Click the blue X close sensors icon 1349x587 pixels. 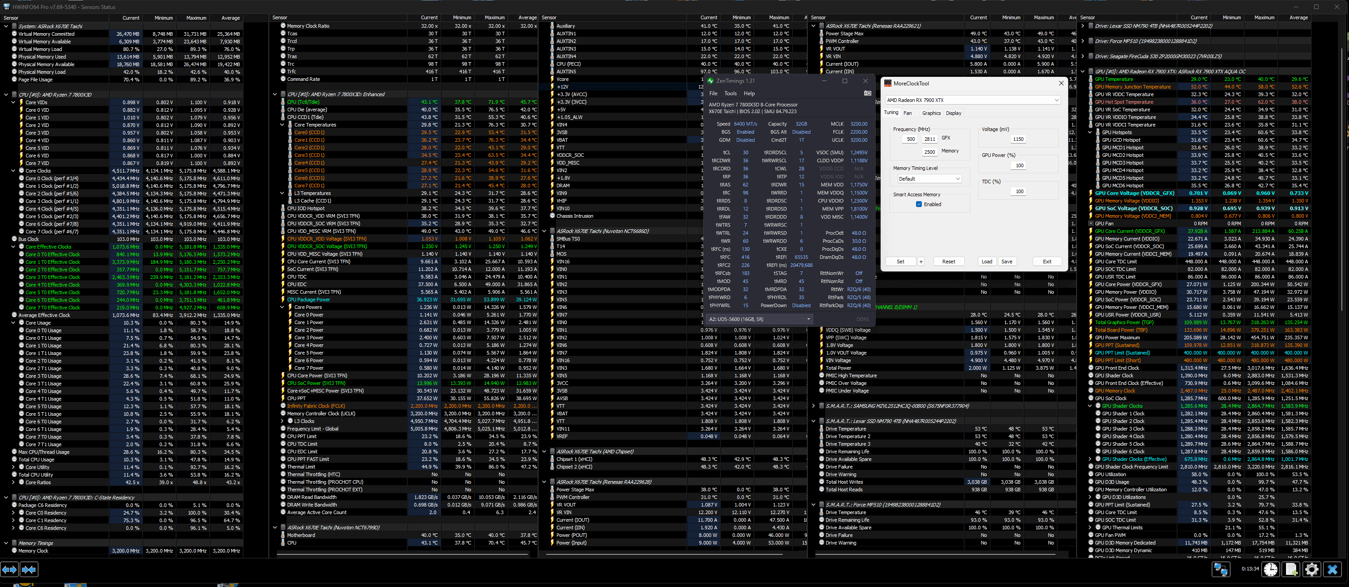point(1332,569)
